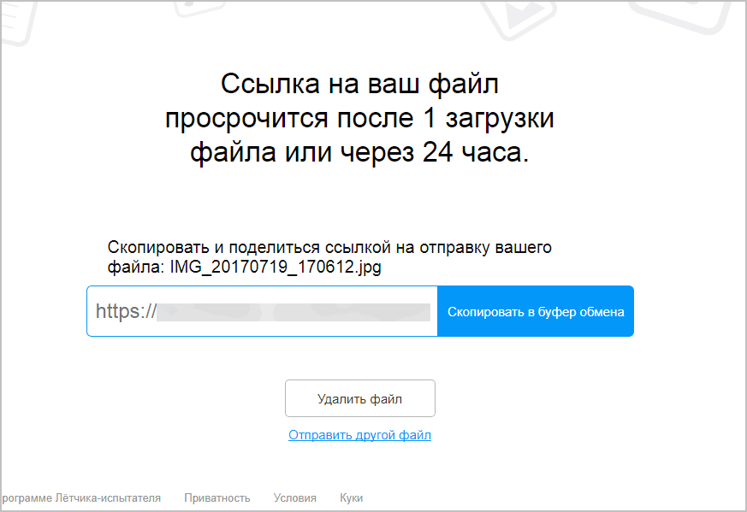Open the 'Куки' footer link
Viewport: 747px width, 512px height.
pos(351,497)
